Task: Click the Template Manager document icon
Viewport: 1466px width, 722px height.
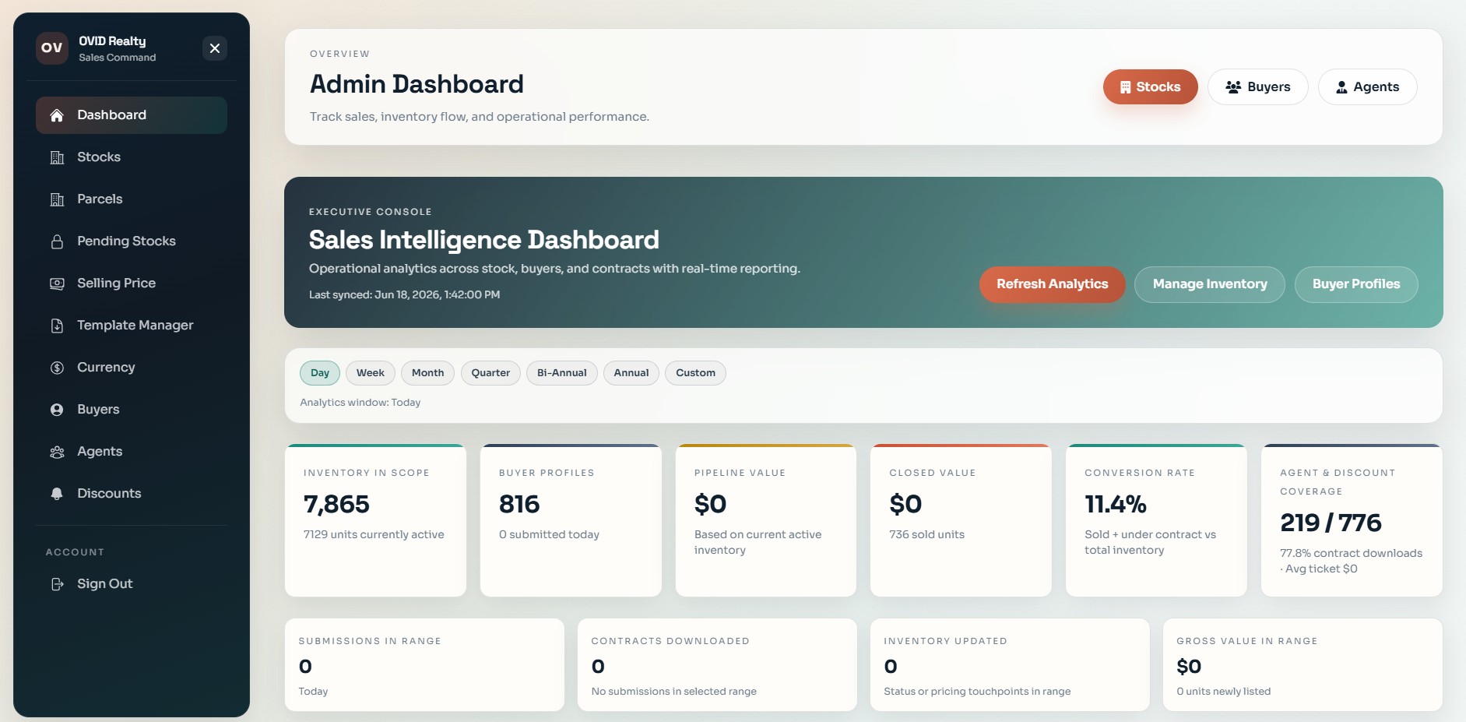Action: pos(57,326)
